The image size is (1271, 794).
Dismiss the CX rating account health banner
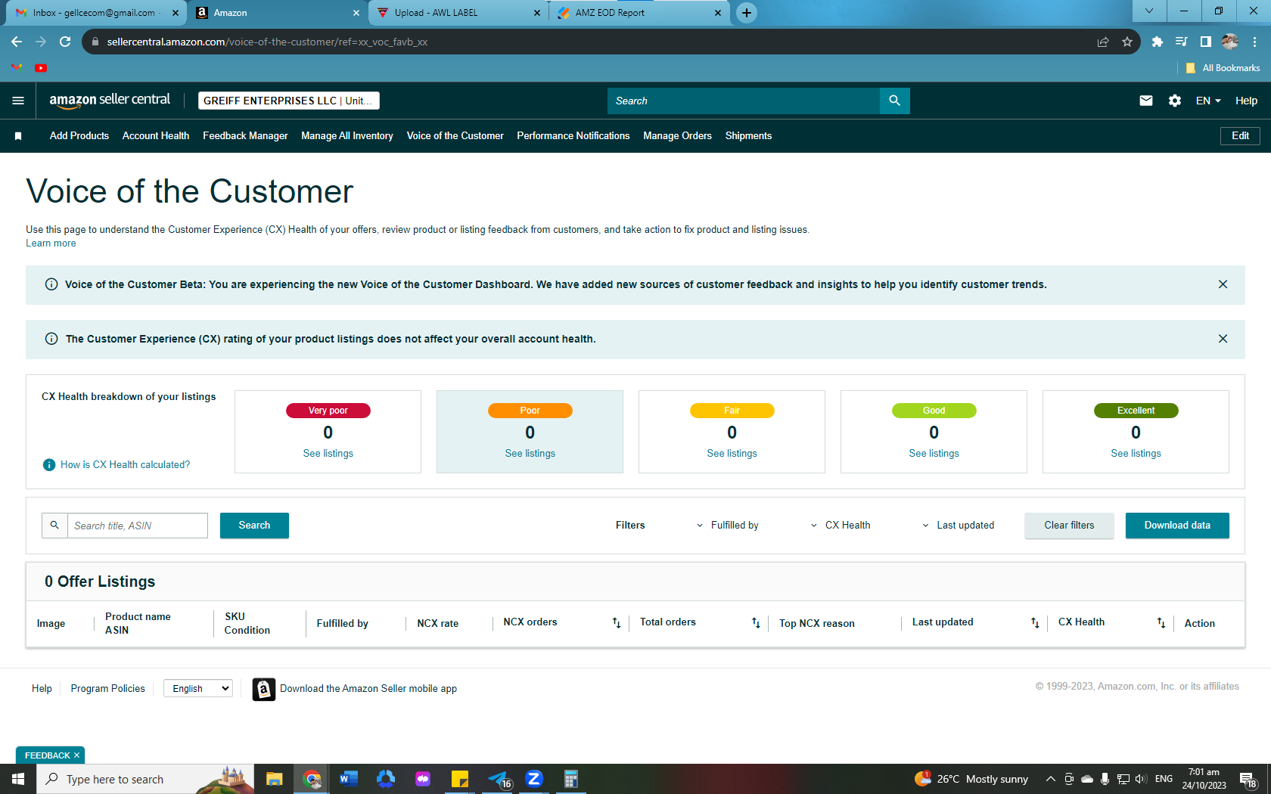click(x=1223, y=339)
